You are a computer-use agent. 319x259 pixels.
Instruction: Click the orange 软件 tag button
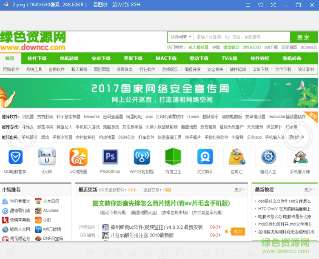(238, 231)
